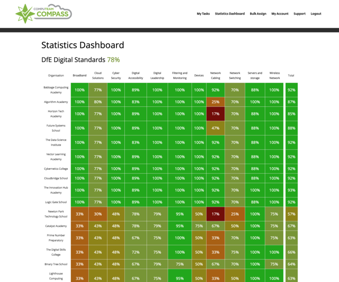Go to Statistics Dashboard in navigation
Screen dimensions: 339x282
(x=230, y=14)
